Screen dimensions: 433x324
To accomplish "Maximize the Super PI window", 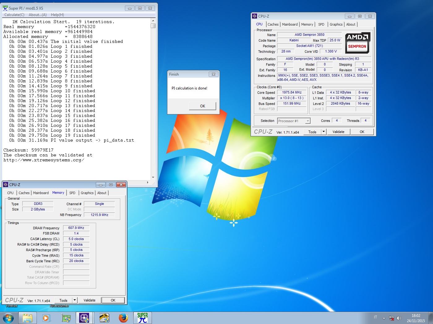I will 140,8.
